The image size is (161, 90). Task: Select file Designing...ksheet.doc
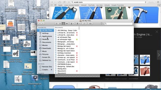(66, 66)
